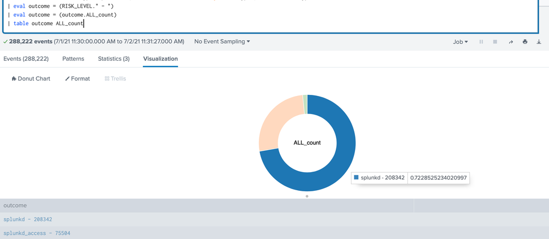The height and width of the screenshot is (239, 549).
Task: Click the splunkd legend color square
Action: 356,178
